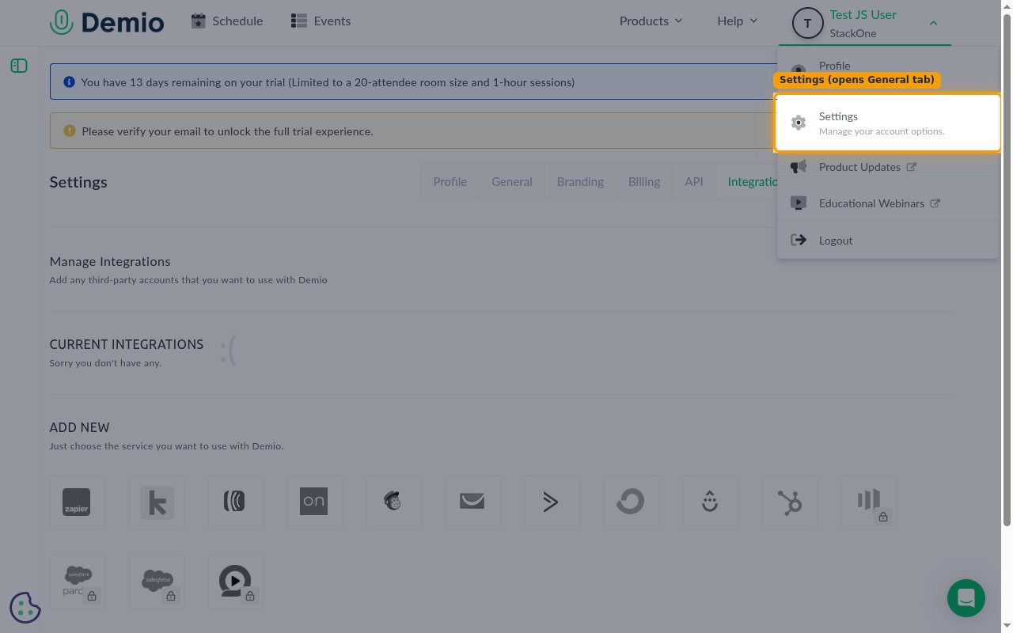Click the 'Manage Integrations' heading

[110, 262]
